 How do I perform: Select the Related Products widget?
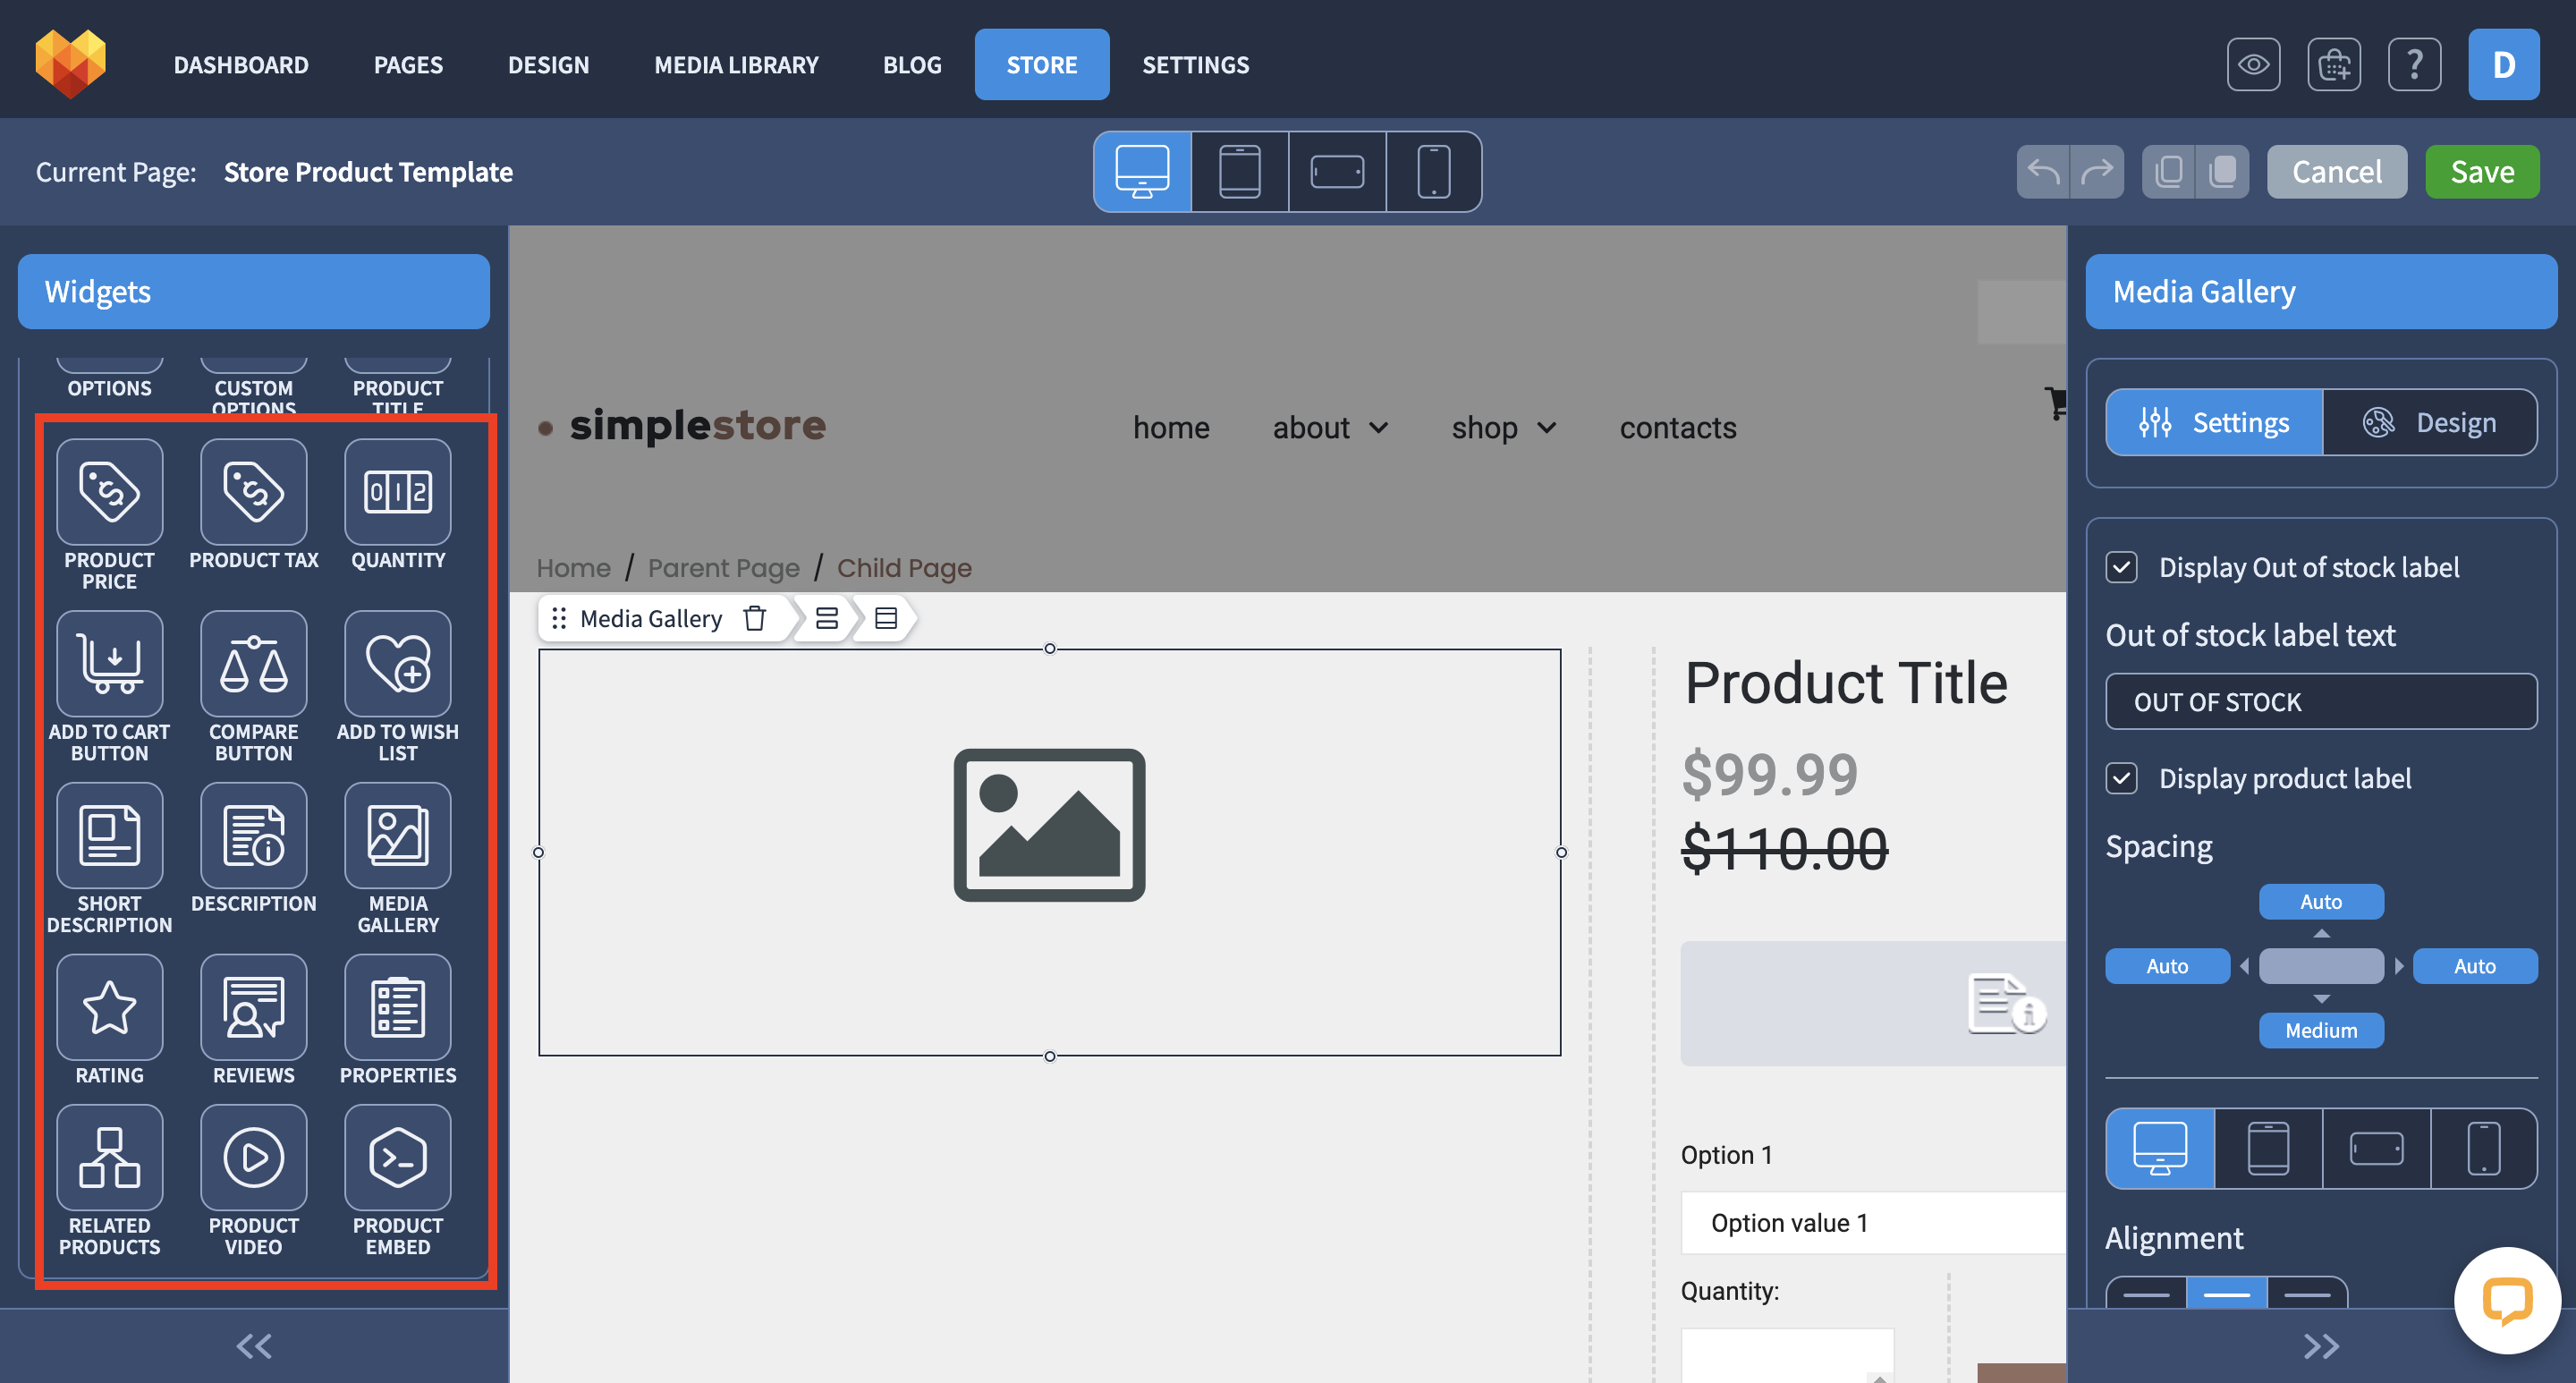tap(109, 1158)
